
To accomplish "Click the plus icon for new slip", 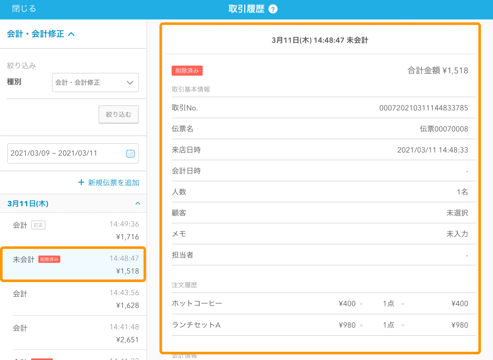I will 81,182.
